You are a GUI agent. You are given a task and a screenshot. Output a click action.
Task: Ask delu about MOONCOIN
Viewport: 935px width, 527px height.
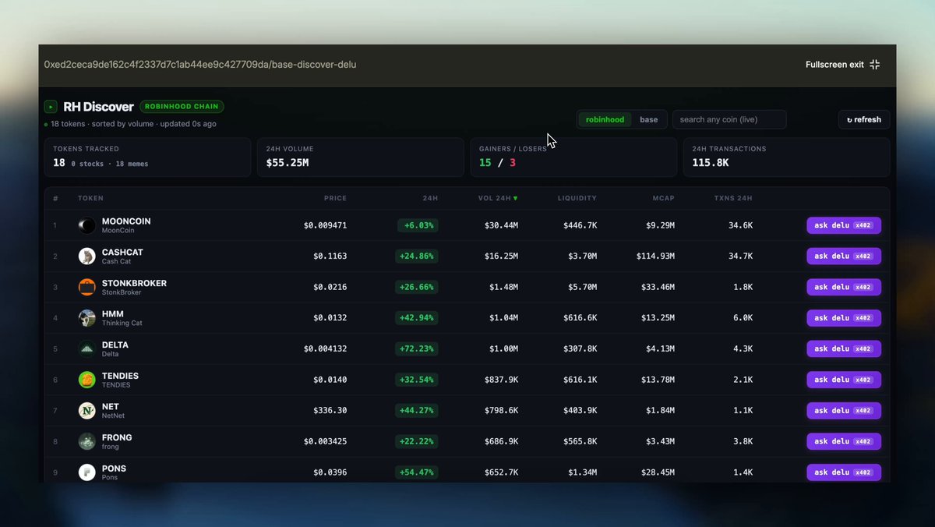pos(844,225)
